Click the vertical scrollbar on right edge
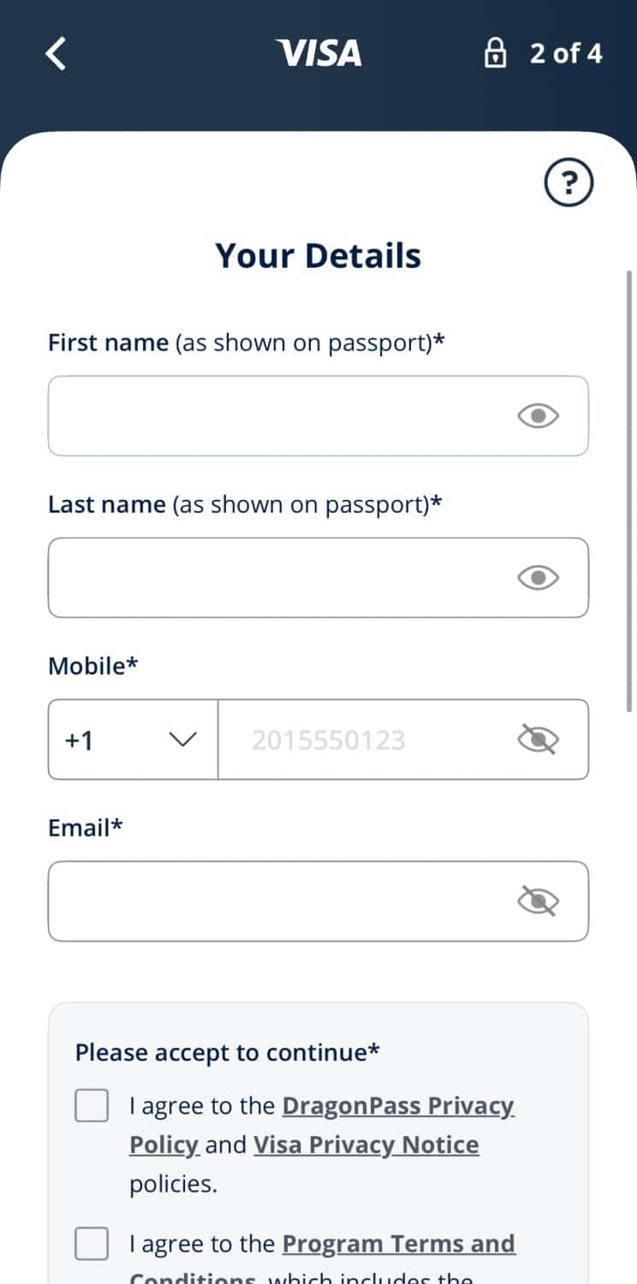Viewport: 637px width, 1284px height. 629,488
